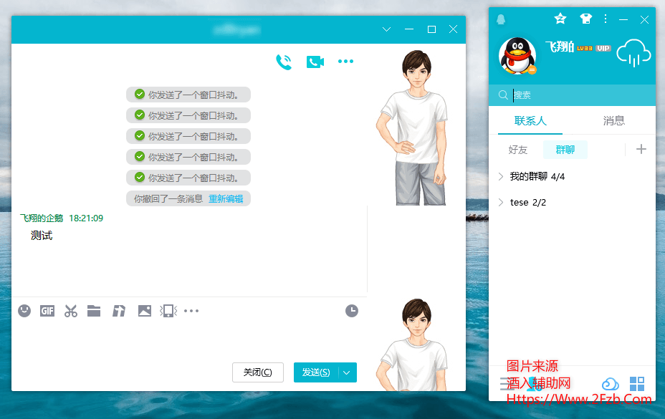
Task: Send a window shake
Action: [x=168, y=311]
